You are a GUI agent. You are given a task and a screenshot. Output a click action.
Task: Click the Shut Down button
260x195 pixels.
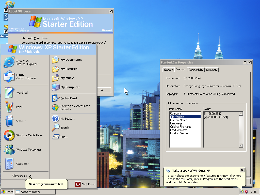point(85,184)
